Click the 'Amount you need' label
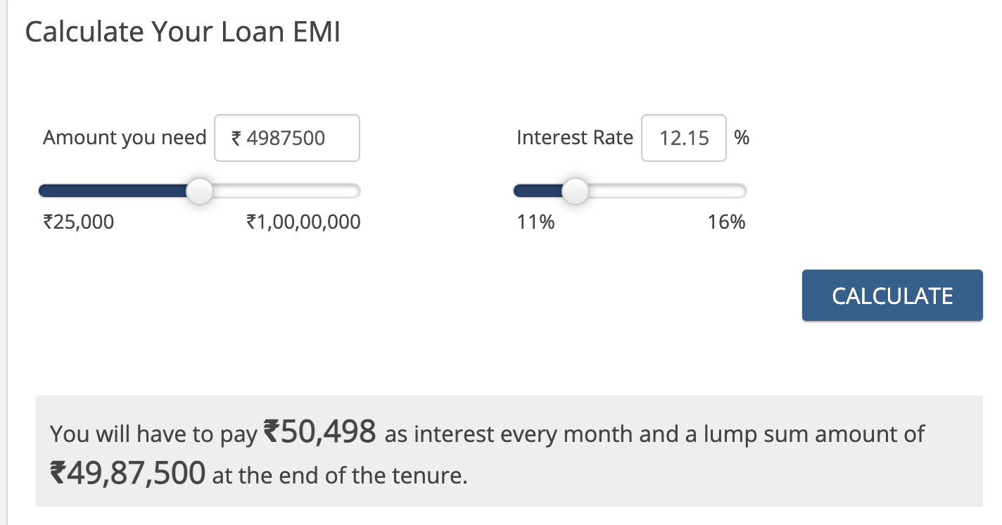The width and height of the screenshot is (1002, 525). tap(125, 137)
